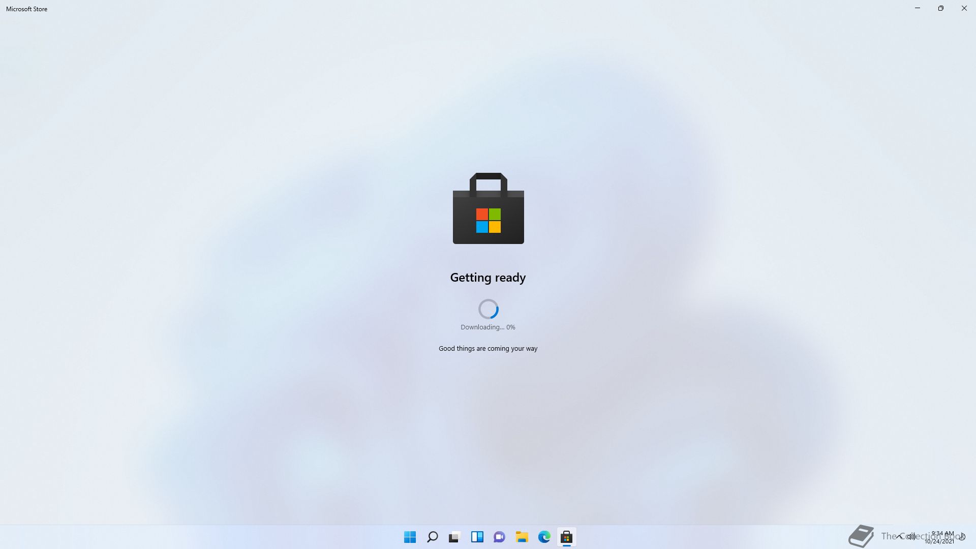Click the "Microsoft Store" window title
The width and height of the screenshot is (976, 549).
click(26, 9)
